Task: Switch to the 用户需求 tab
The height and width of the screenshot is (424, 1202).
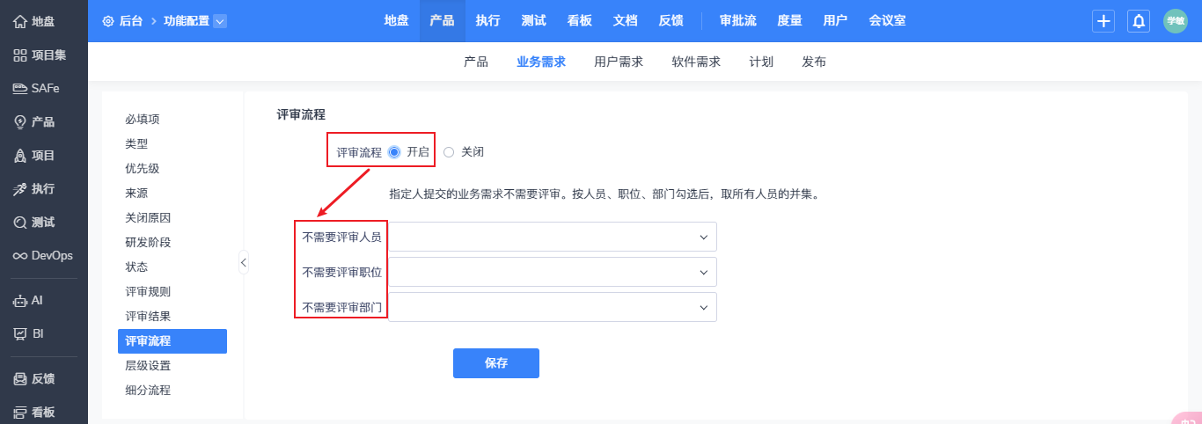Action: pyautogui.click(x=619, y=62)
